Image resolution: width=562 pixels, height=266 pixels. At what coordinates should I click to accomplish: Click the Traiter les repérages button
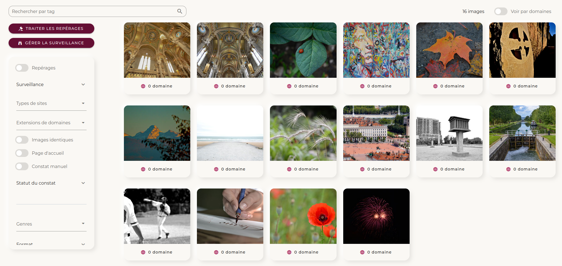pos(51,29)
